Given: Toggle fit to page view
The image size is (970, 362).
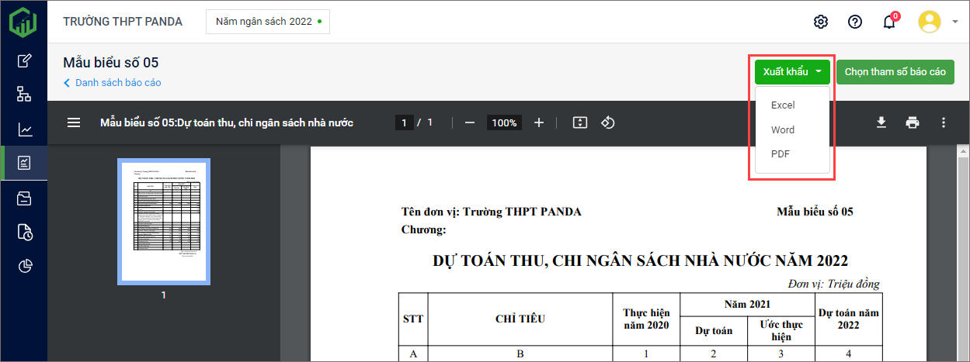Looking at the screenshot, I should (x=579, y=122).
